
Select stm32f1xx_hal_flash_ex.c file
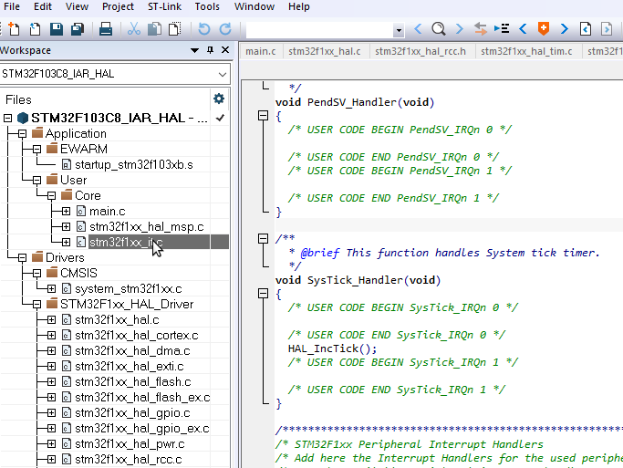coord(142,398)
